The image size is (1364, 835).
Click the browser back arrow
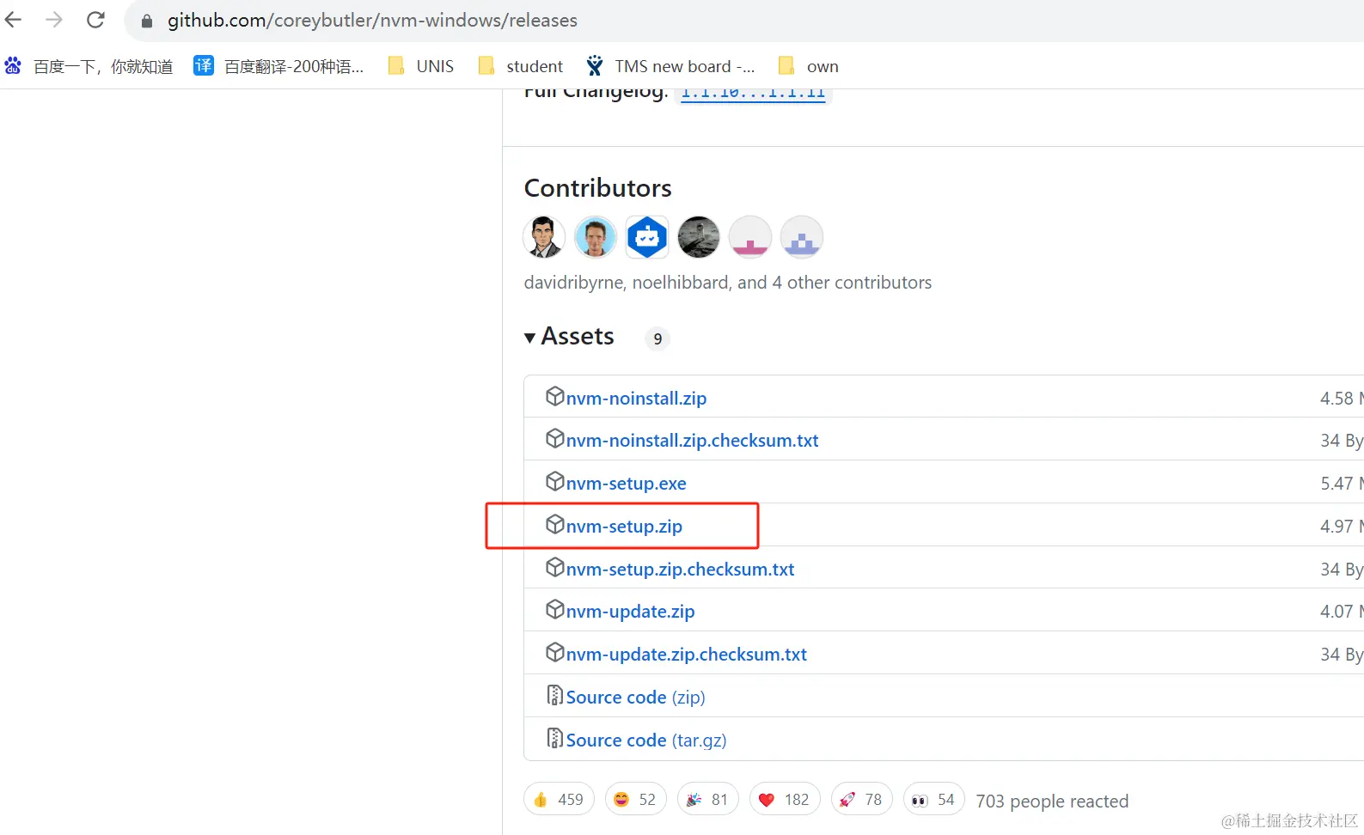pyautogui.click(x=14, y=20)
